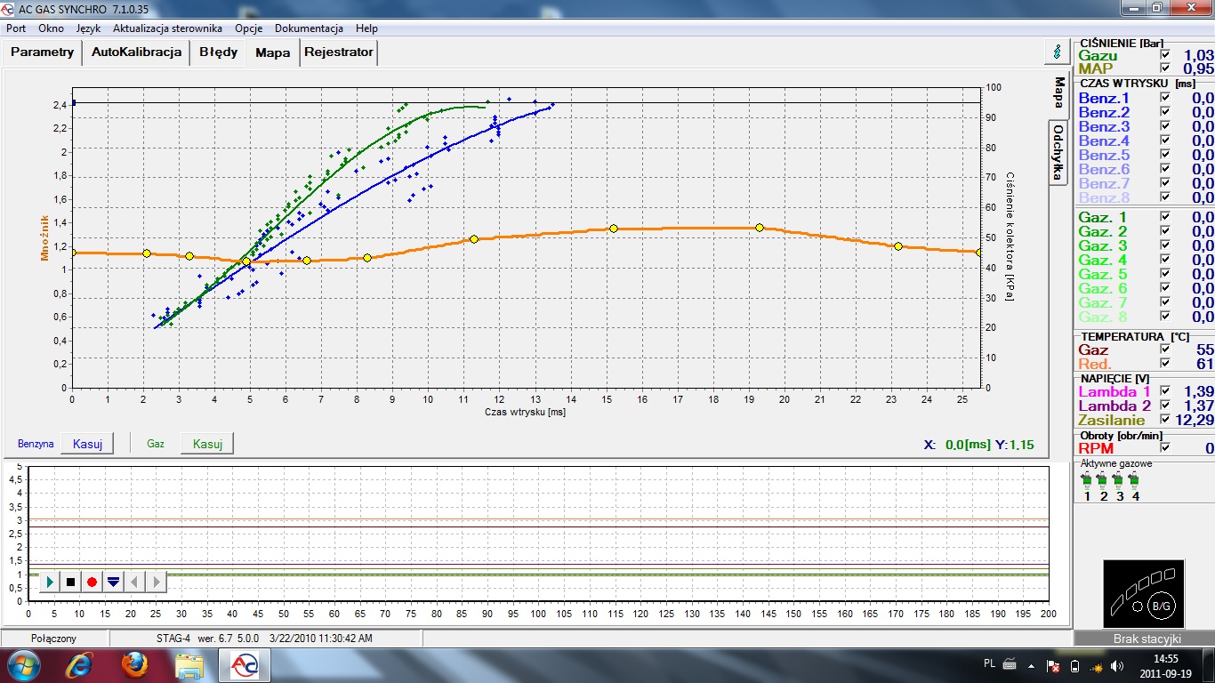Click active gas injector icon 2

click(x=1103, y=481)
